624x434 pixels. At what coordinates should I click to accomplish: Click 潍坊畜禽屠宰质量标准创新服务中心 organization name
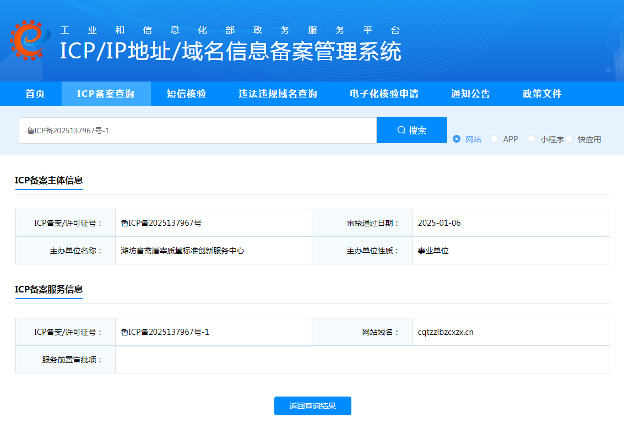coord(183,251)
